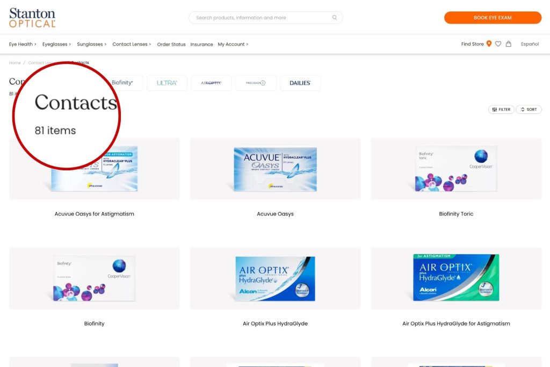The width and height of the screenshot is (550, 367).
Task: Open the Filter options
Action: click(x=501, y=110)
